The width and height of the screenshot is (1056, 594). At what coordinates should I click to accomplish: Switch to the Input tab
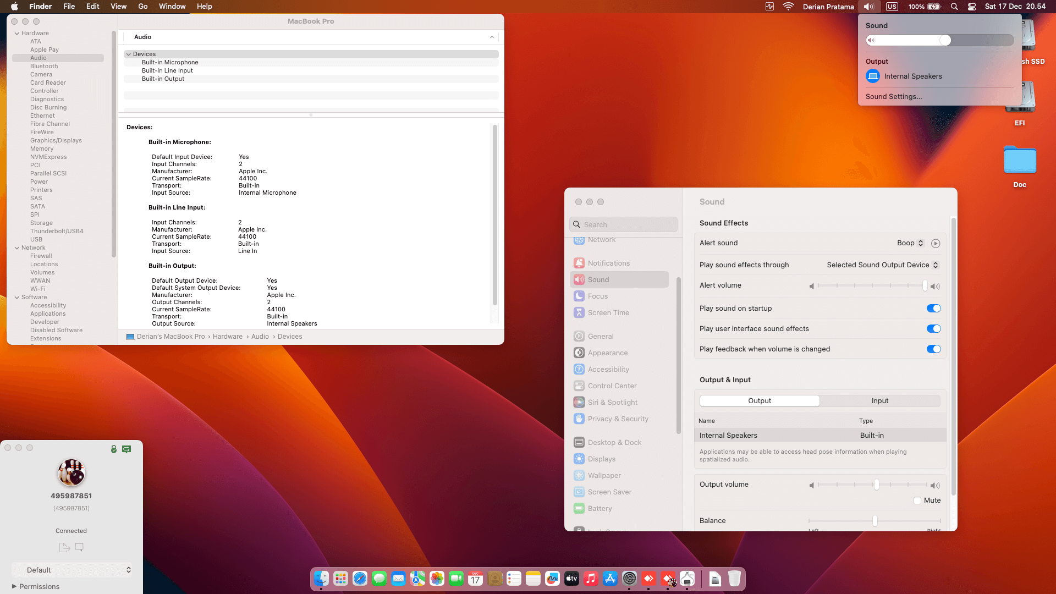pyautogui.click(x=880, y=400)
